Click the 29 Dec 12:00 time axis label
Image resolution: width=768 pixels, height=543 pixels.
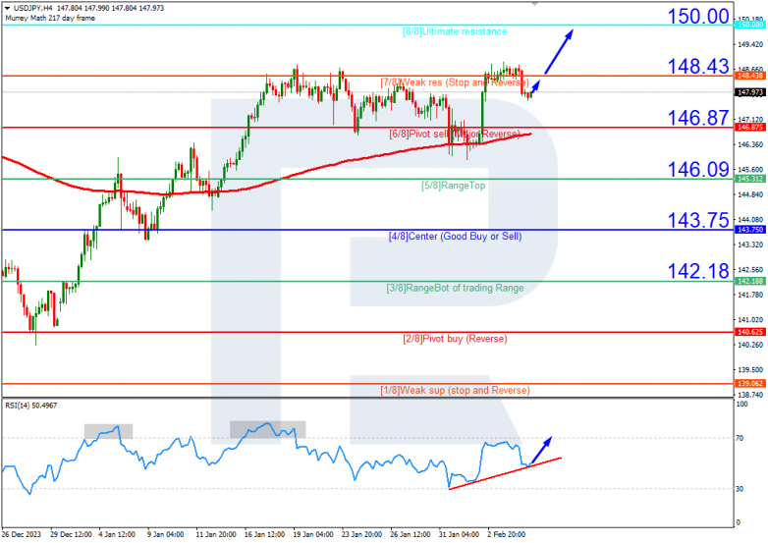(x=71, y=534)
